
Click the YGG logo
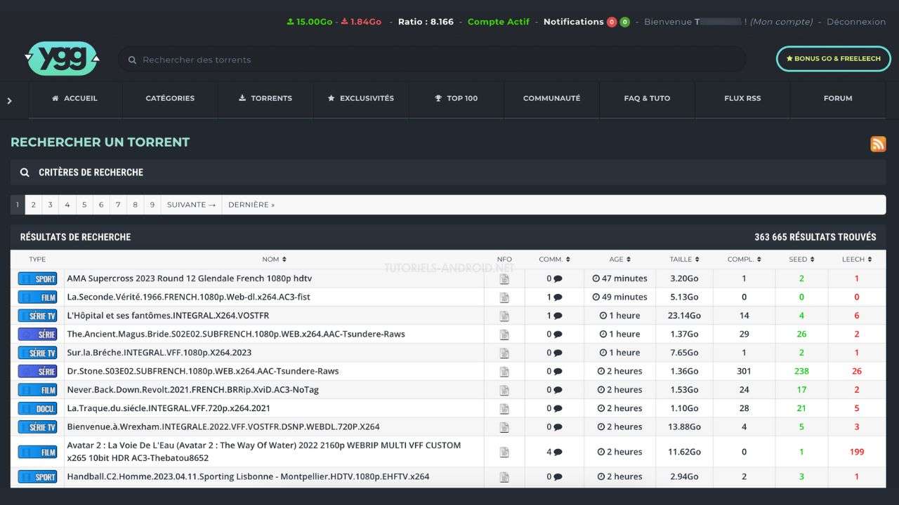pyautogui.click(x=62, y=59)
